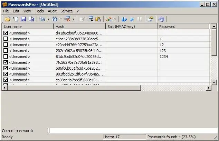Uncheck the row with hash d41d8cd98f00b204e9800...
The image size is (219, 141).
(x=6, y=33)
